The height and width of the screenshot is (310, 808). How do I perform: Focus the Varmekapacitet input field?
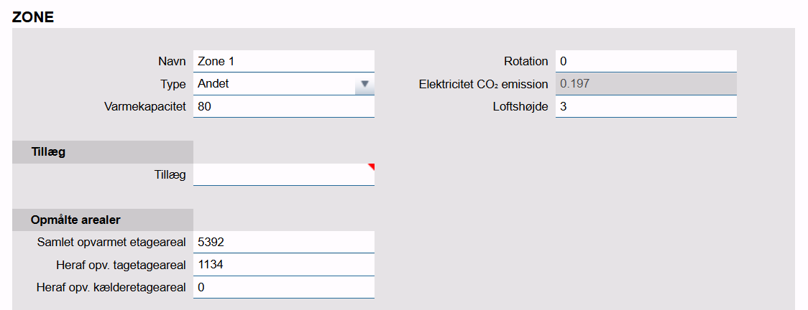point(283,106)
